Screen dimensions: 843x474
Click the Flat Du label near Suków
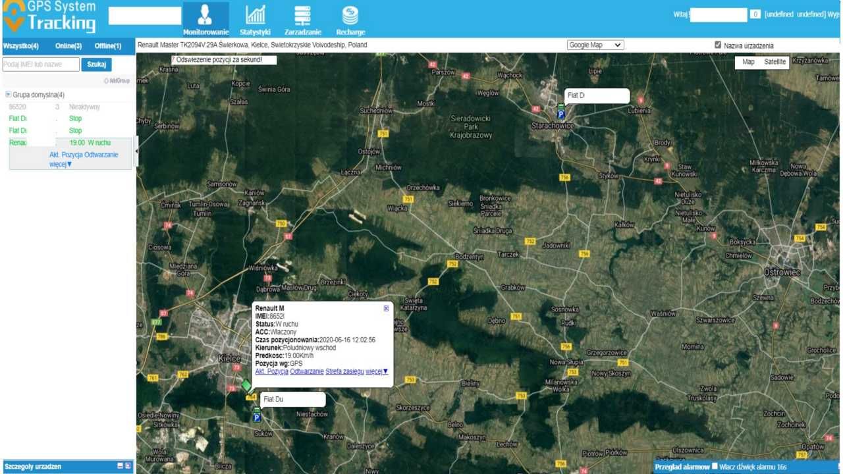tap(292, 400)
